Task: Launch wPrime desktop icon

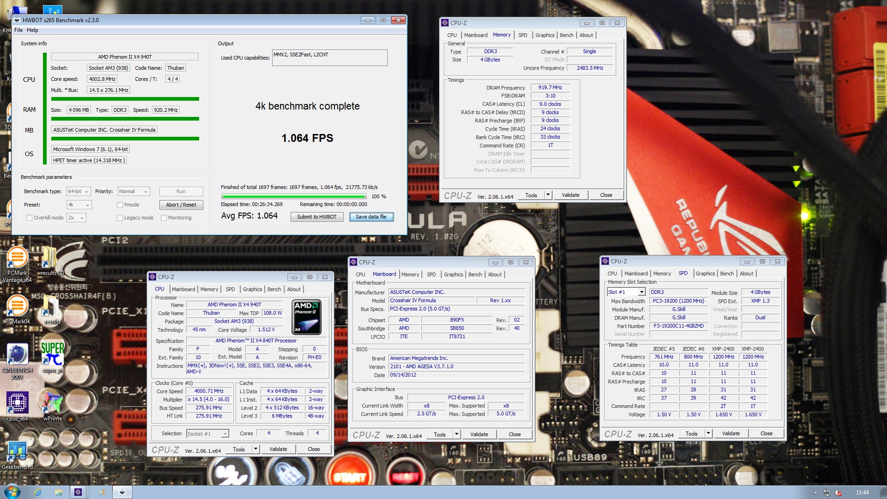Action: click(52, 407)
